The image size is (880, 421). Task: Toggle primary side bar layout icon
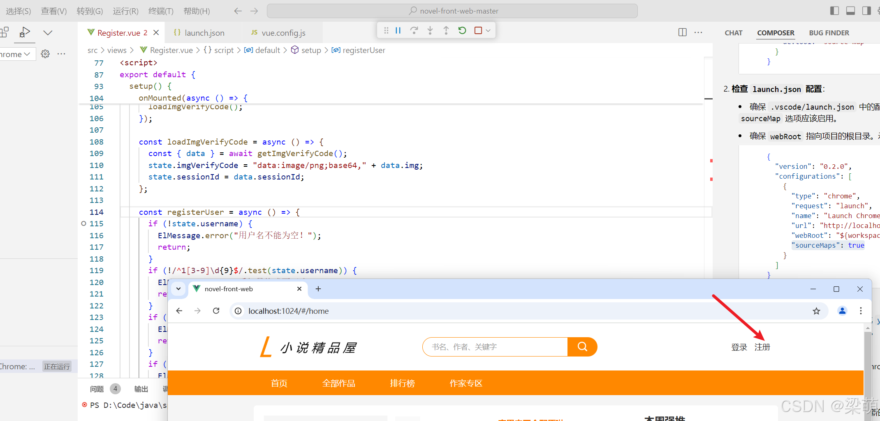pos(834,11)
